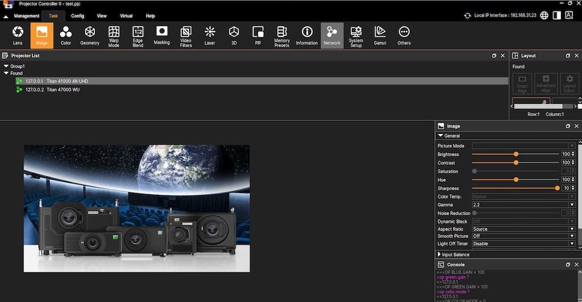Open the Layout Editor button

coord(569,83)
